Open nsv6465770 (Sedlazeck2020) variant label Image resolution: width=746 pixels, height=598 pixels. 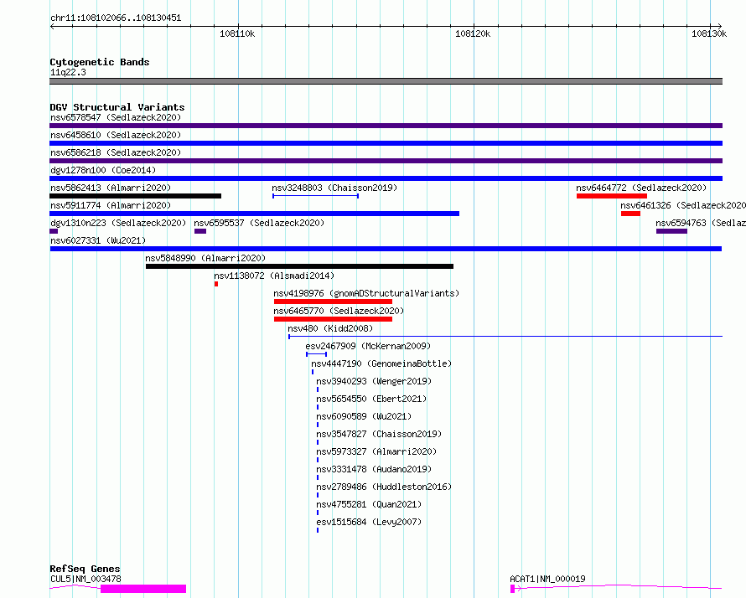click(x=339, y=311)
